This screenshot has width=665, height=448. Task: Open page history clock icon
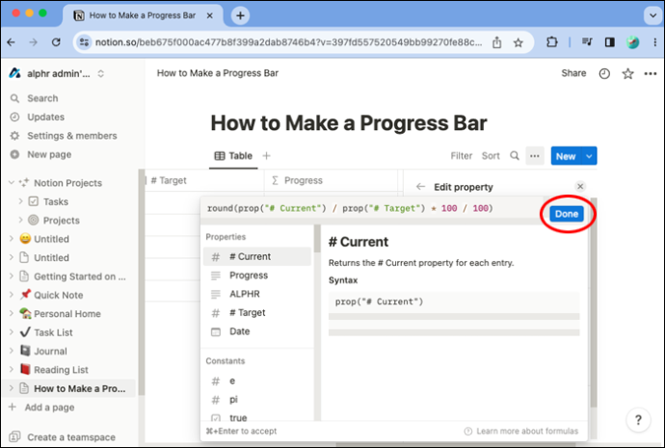tap(604, 74)
